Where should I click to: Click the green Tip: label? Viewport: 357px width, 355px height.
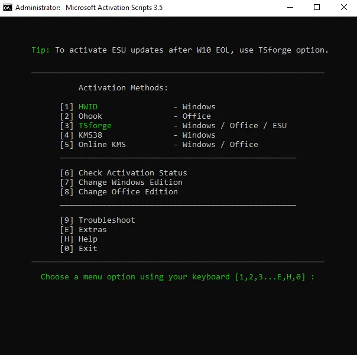[41, 50]
